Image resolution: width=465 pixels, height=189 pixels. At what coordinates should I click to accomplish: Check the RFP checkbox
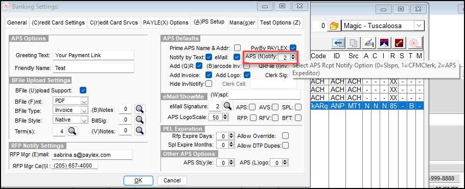tap(253, 118)
